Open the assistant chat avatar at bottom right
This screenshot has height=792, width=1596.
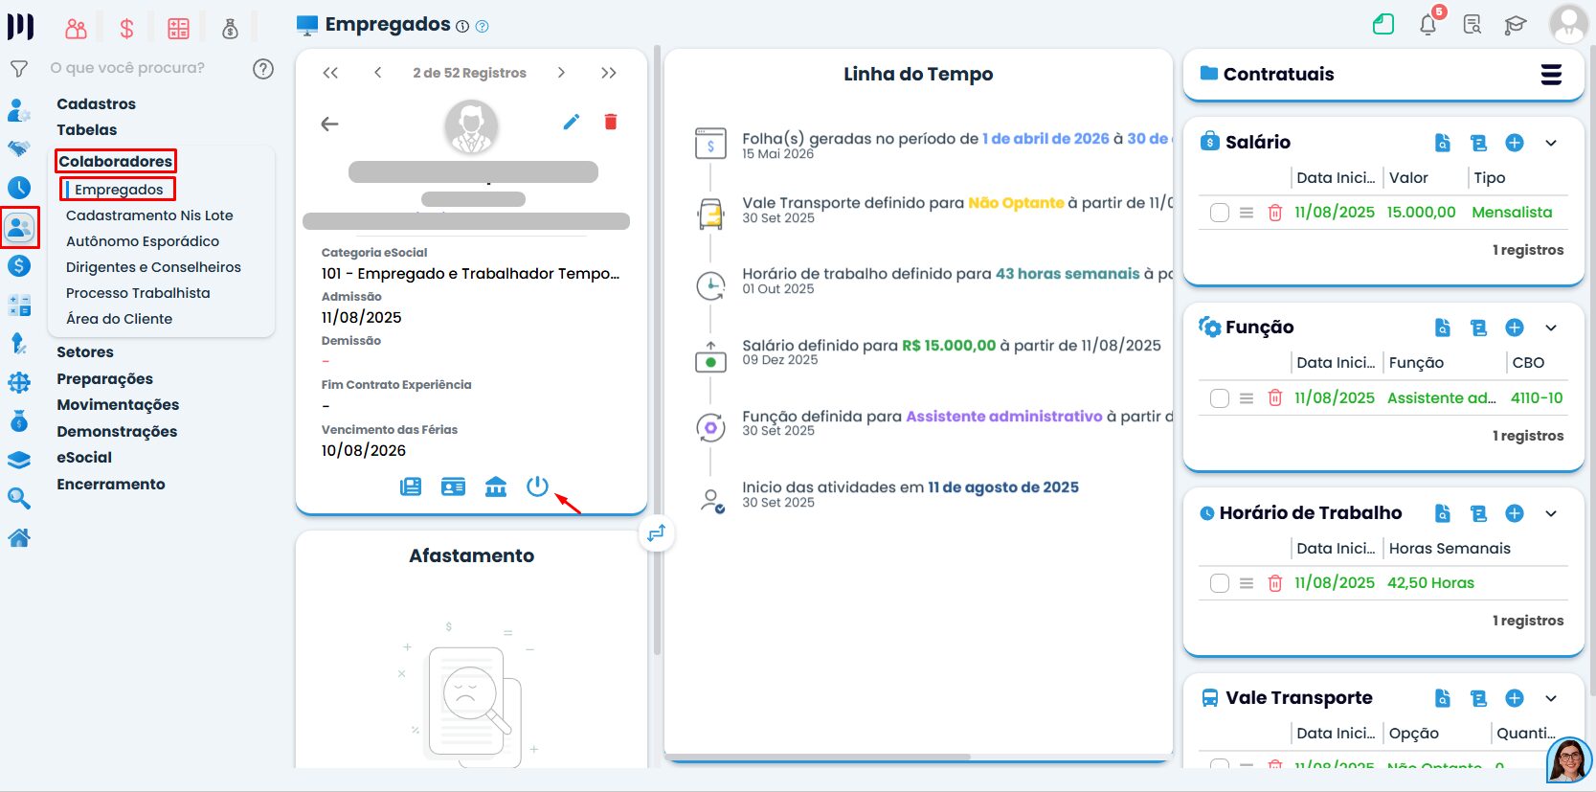(x=1568, y=760)
